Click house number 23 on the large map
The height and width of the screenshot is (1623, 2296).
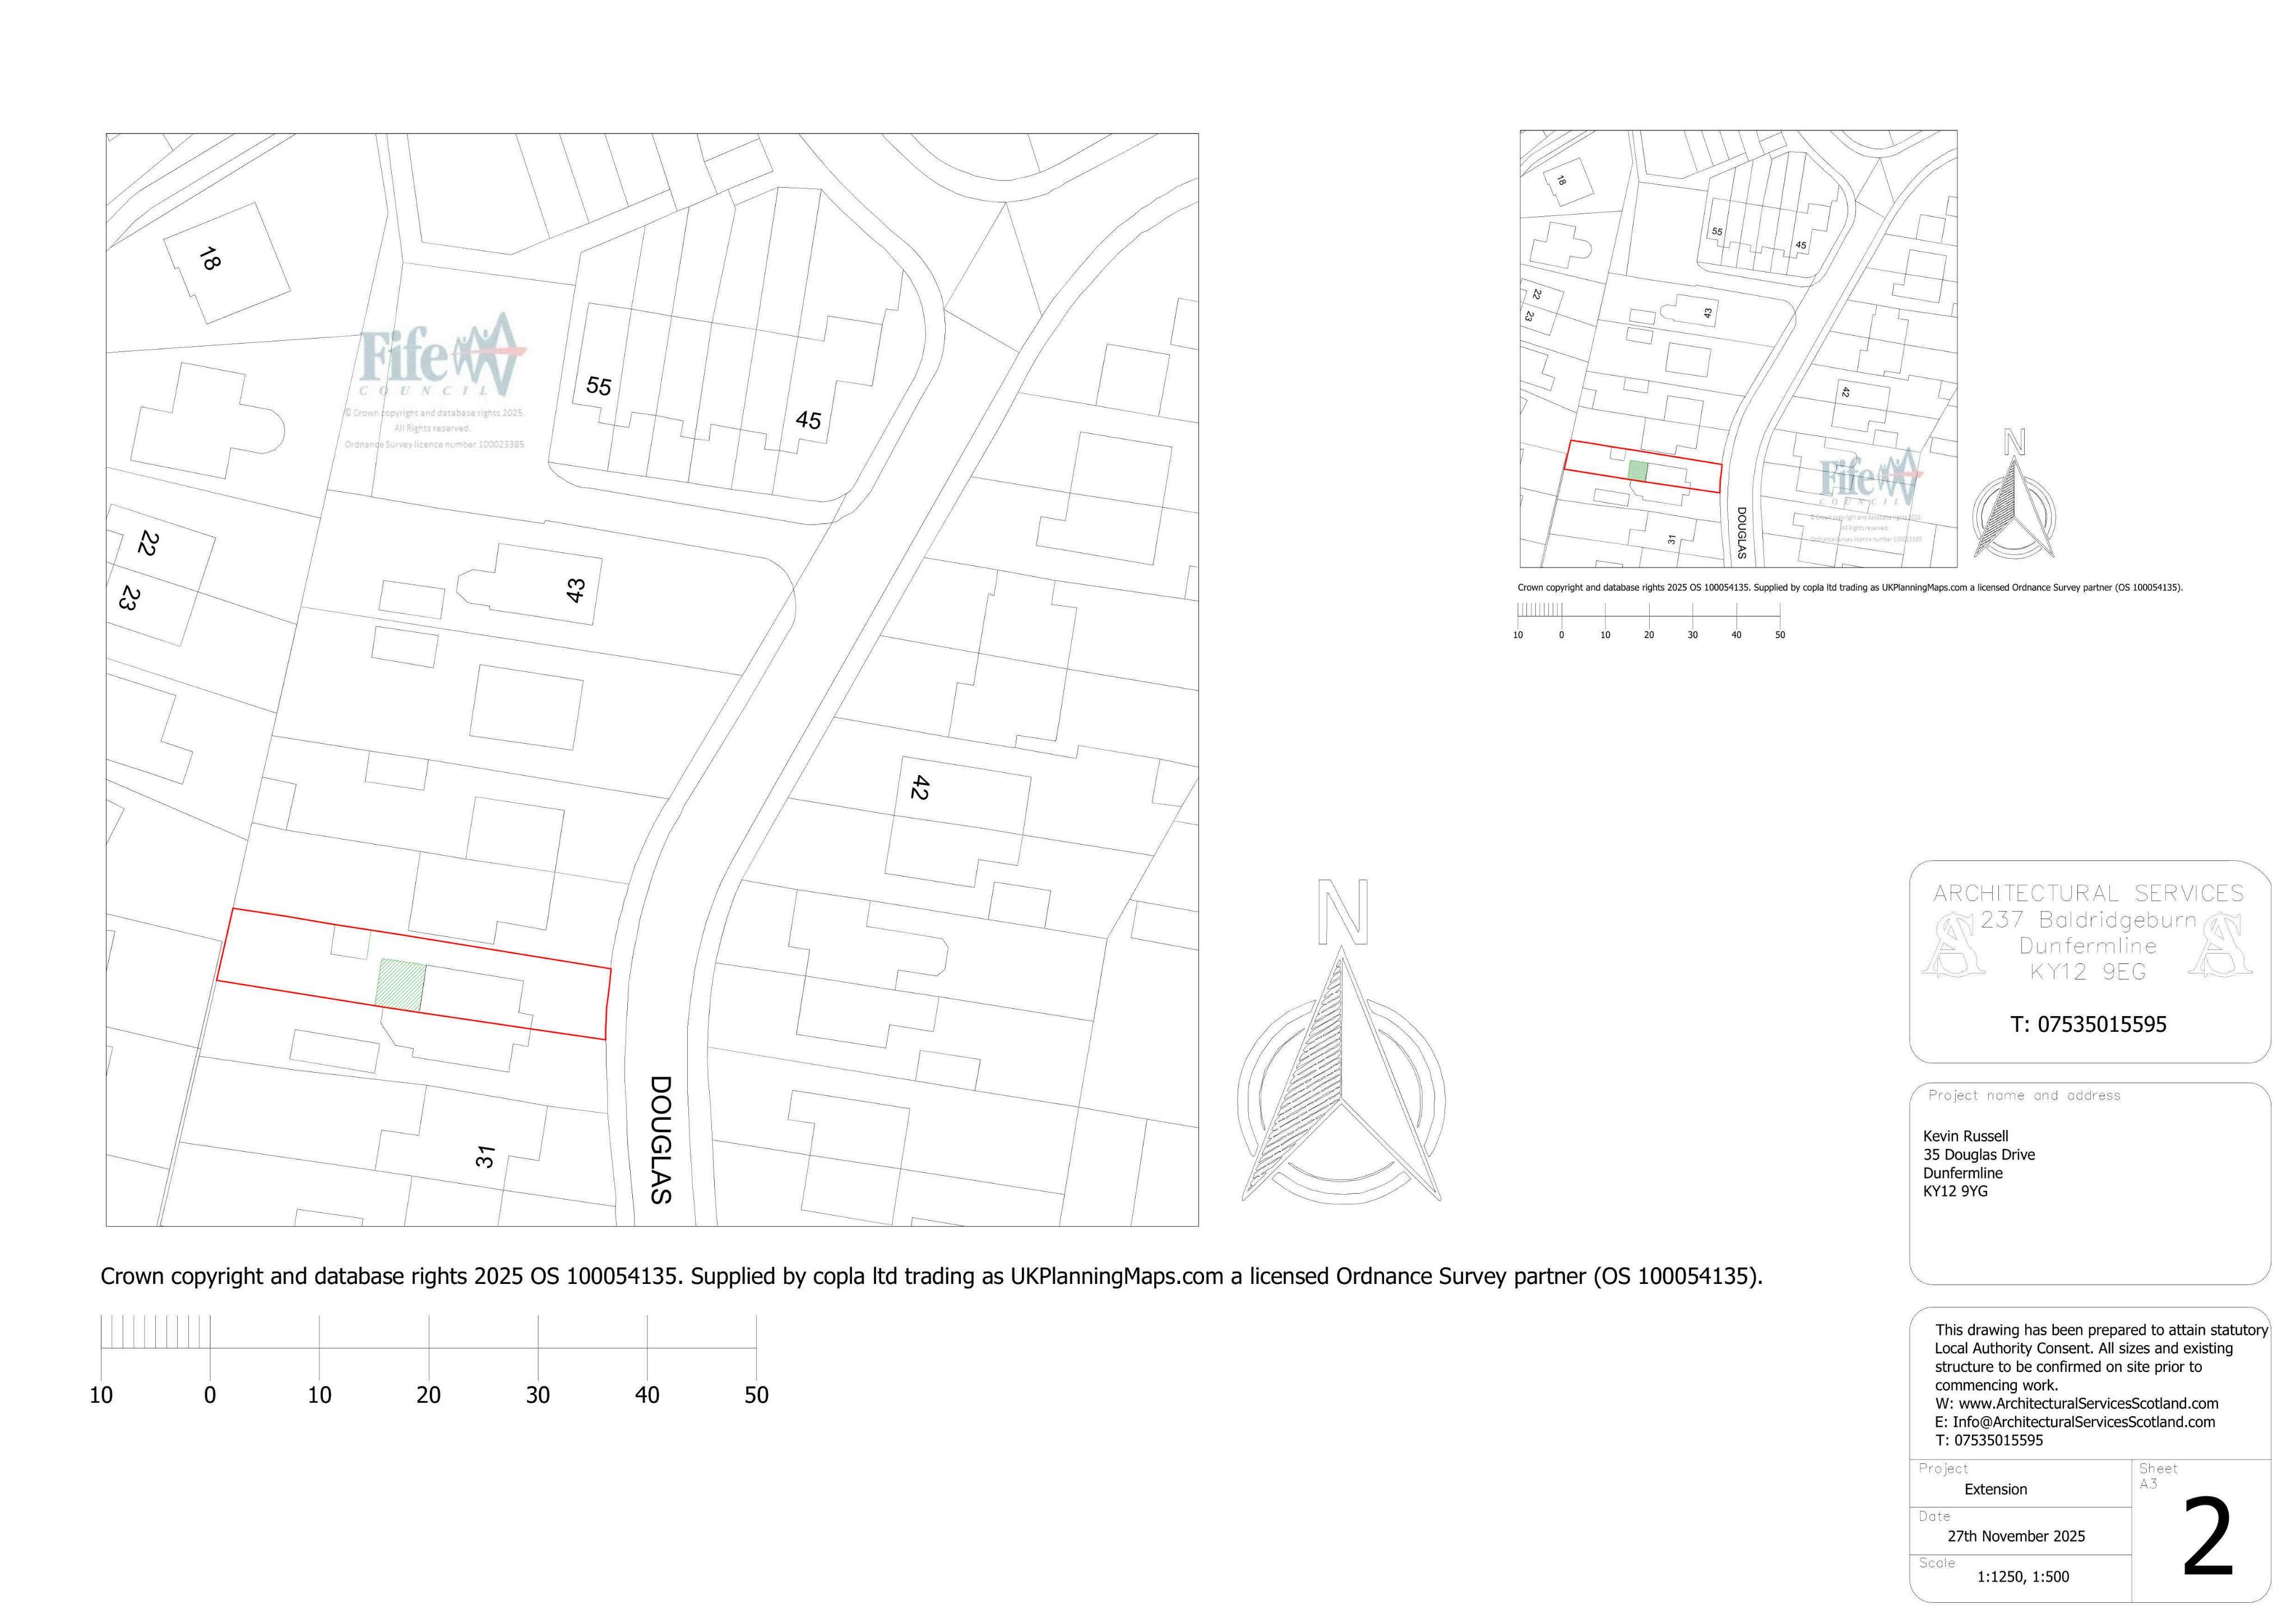coord(128,598)
